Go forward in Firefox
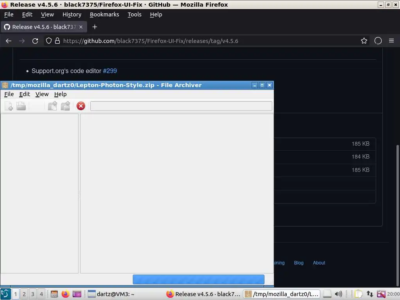The image size is (400, 300). pos(22,41)
